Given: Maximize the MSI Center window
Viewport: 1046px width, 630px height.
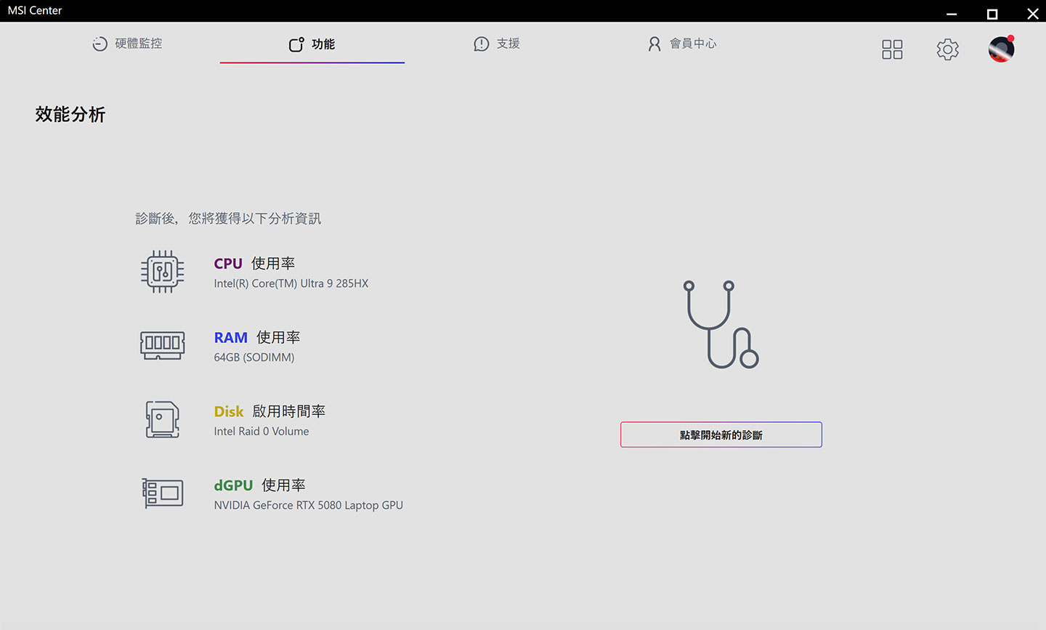Looking at the screenshot, I should (x=992, y=14).
